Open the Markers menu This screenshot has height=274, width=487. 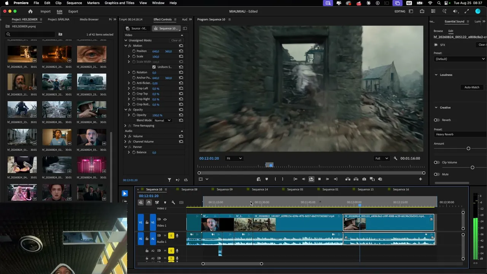coord(93,3)
